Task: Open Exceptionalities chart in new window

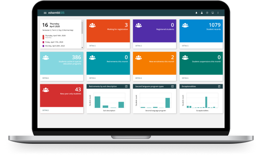Action: pyautogui.click(x=219, y=86)
